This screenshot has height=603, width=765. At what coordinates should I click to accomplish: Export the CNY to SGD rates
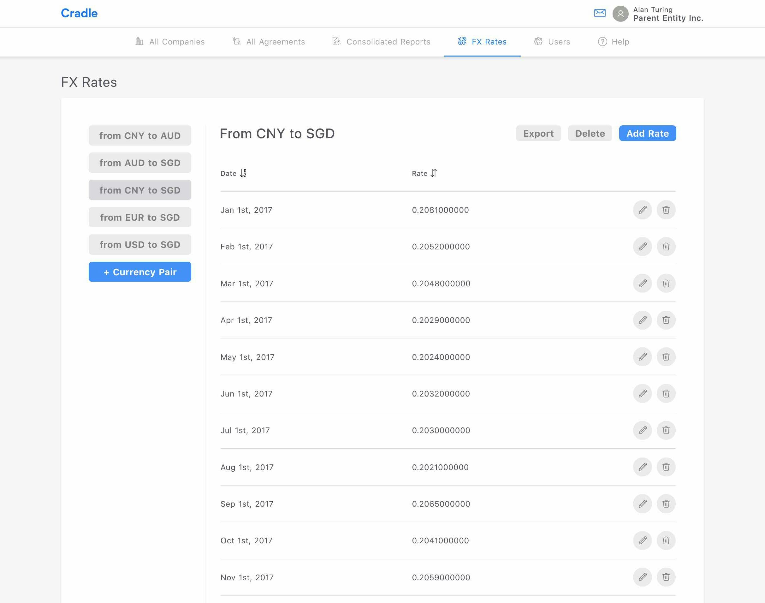point(538,134)
